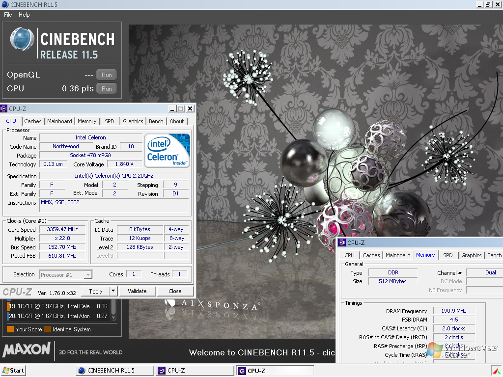Open the Help menu in Cinebench

click(x=24, y=15)
